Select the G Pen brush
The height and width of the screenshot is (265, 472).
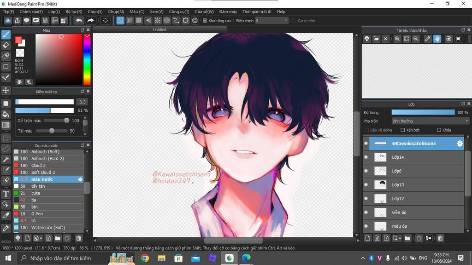pos(48,214)
